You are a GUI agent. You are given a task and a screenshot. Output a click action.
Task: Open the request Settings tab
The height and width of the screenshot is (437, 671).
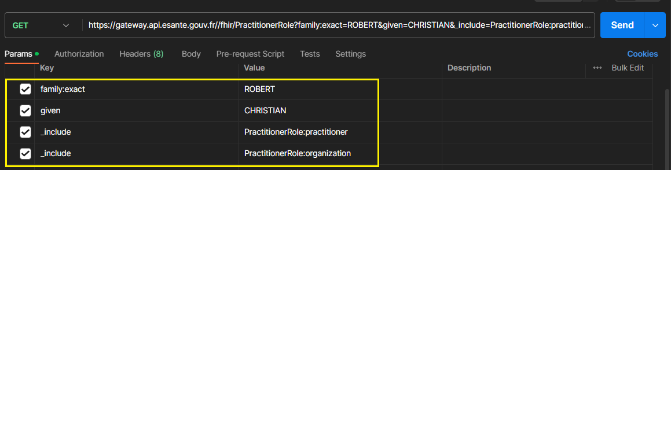[350, 54]
